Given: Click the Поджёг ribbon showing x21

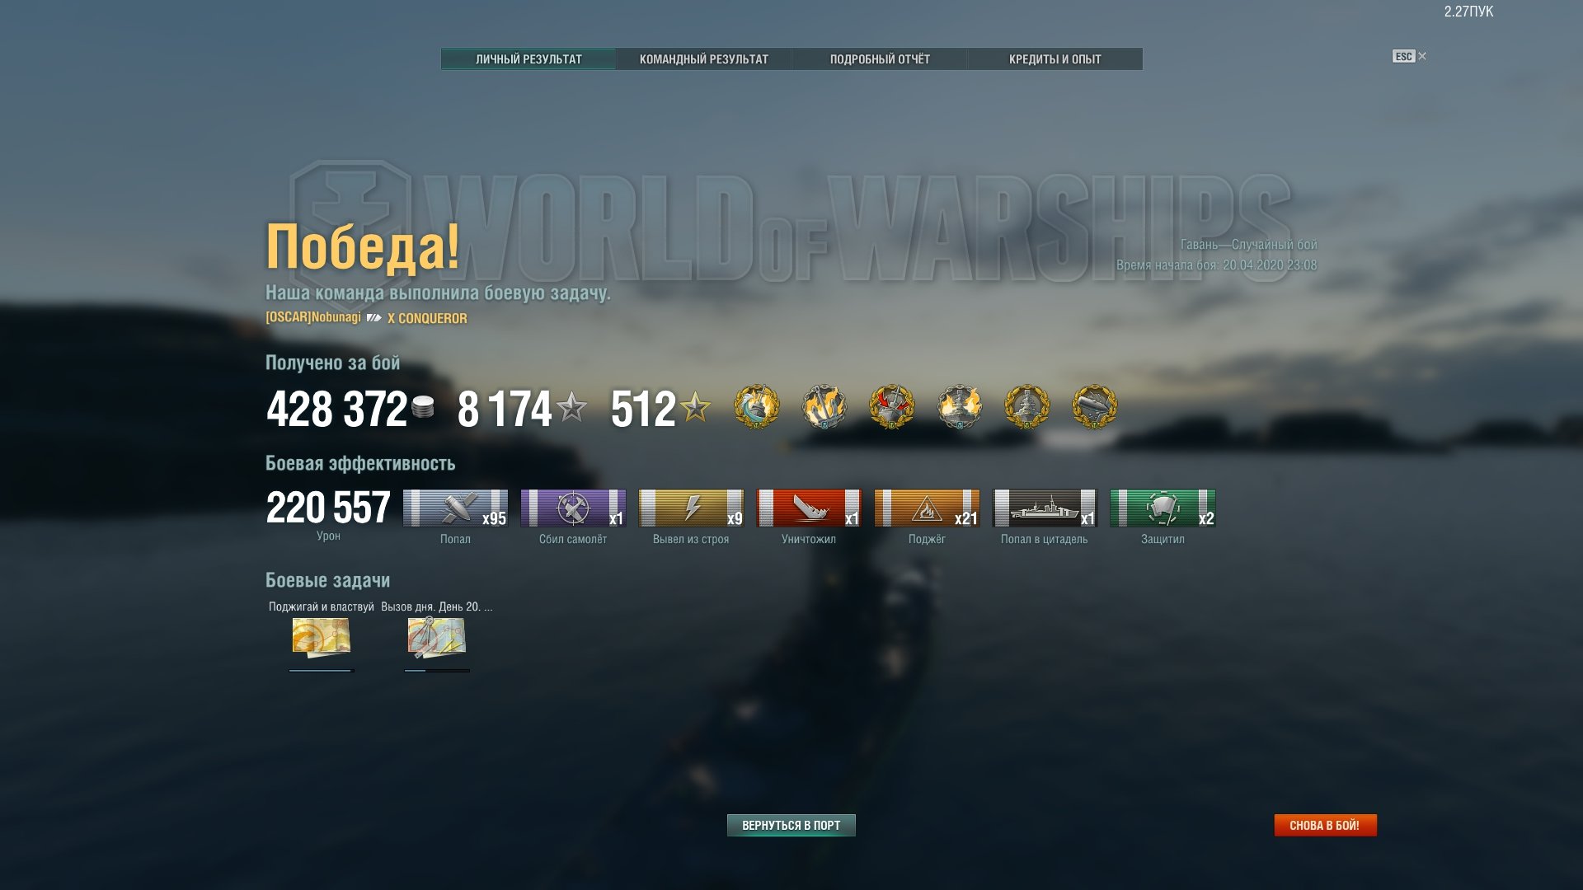Looking at the screenshot, I should click(927, 508).
